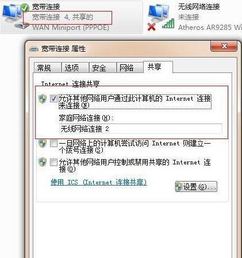Open the 家庭网络连接 dropdown showing 无线网络连接 2
Screen dimensions: 242x258
tap(141, 129)
